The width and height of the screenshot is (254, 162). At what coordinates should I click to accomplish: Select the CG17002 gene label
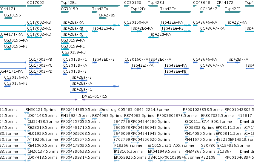36,3
